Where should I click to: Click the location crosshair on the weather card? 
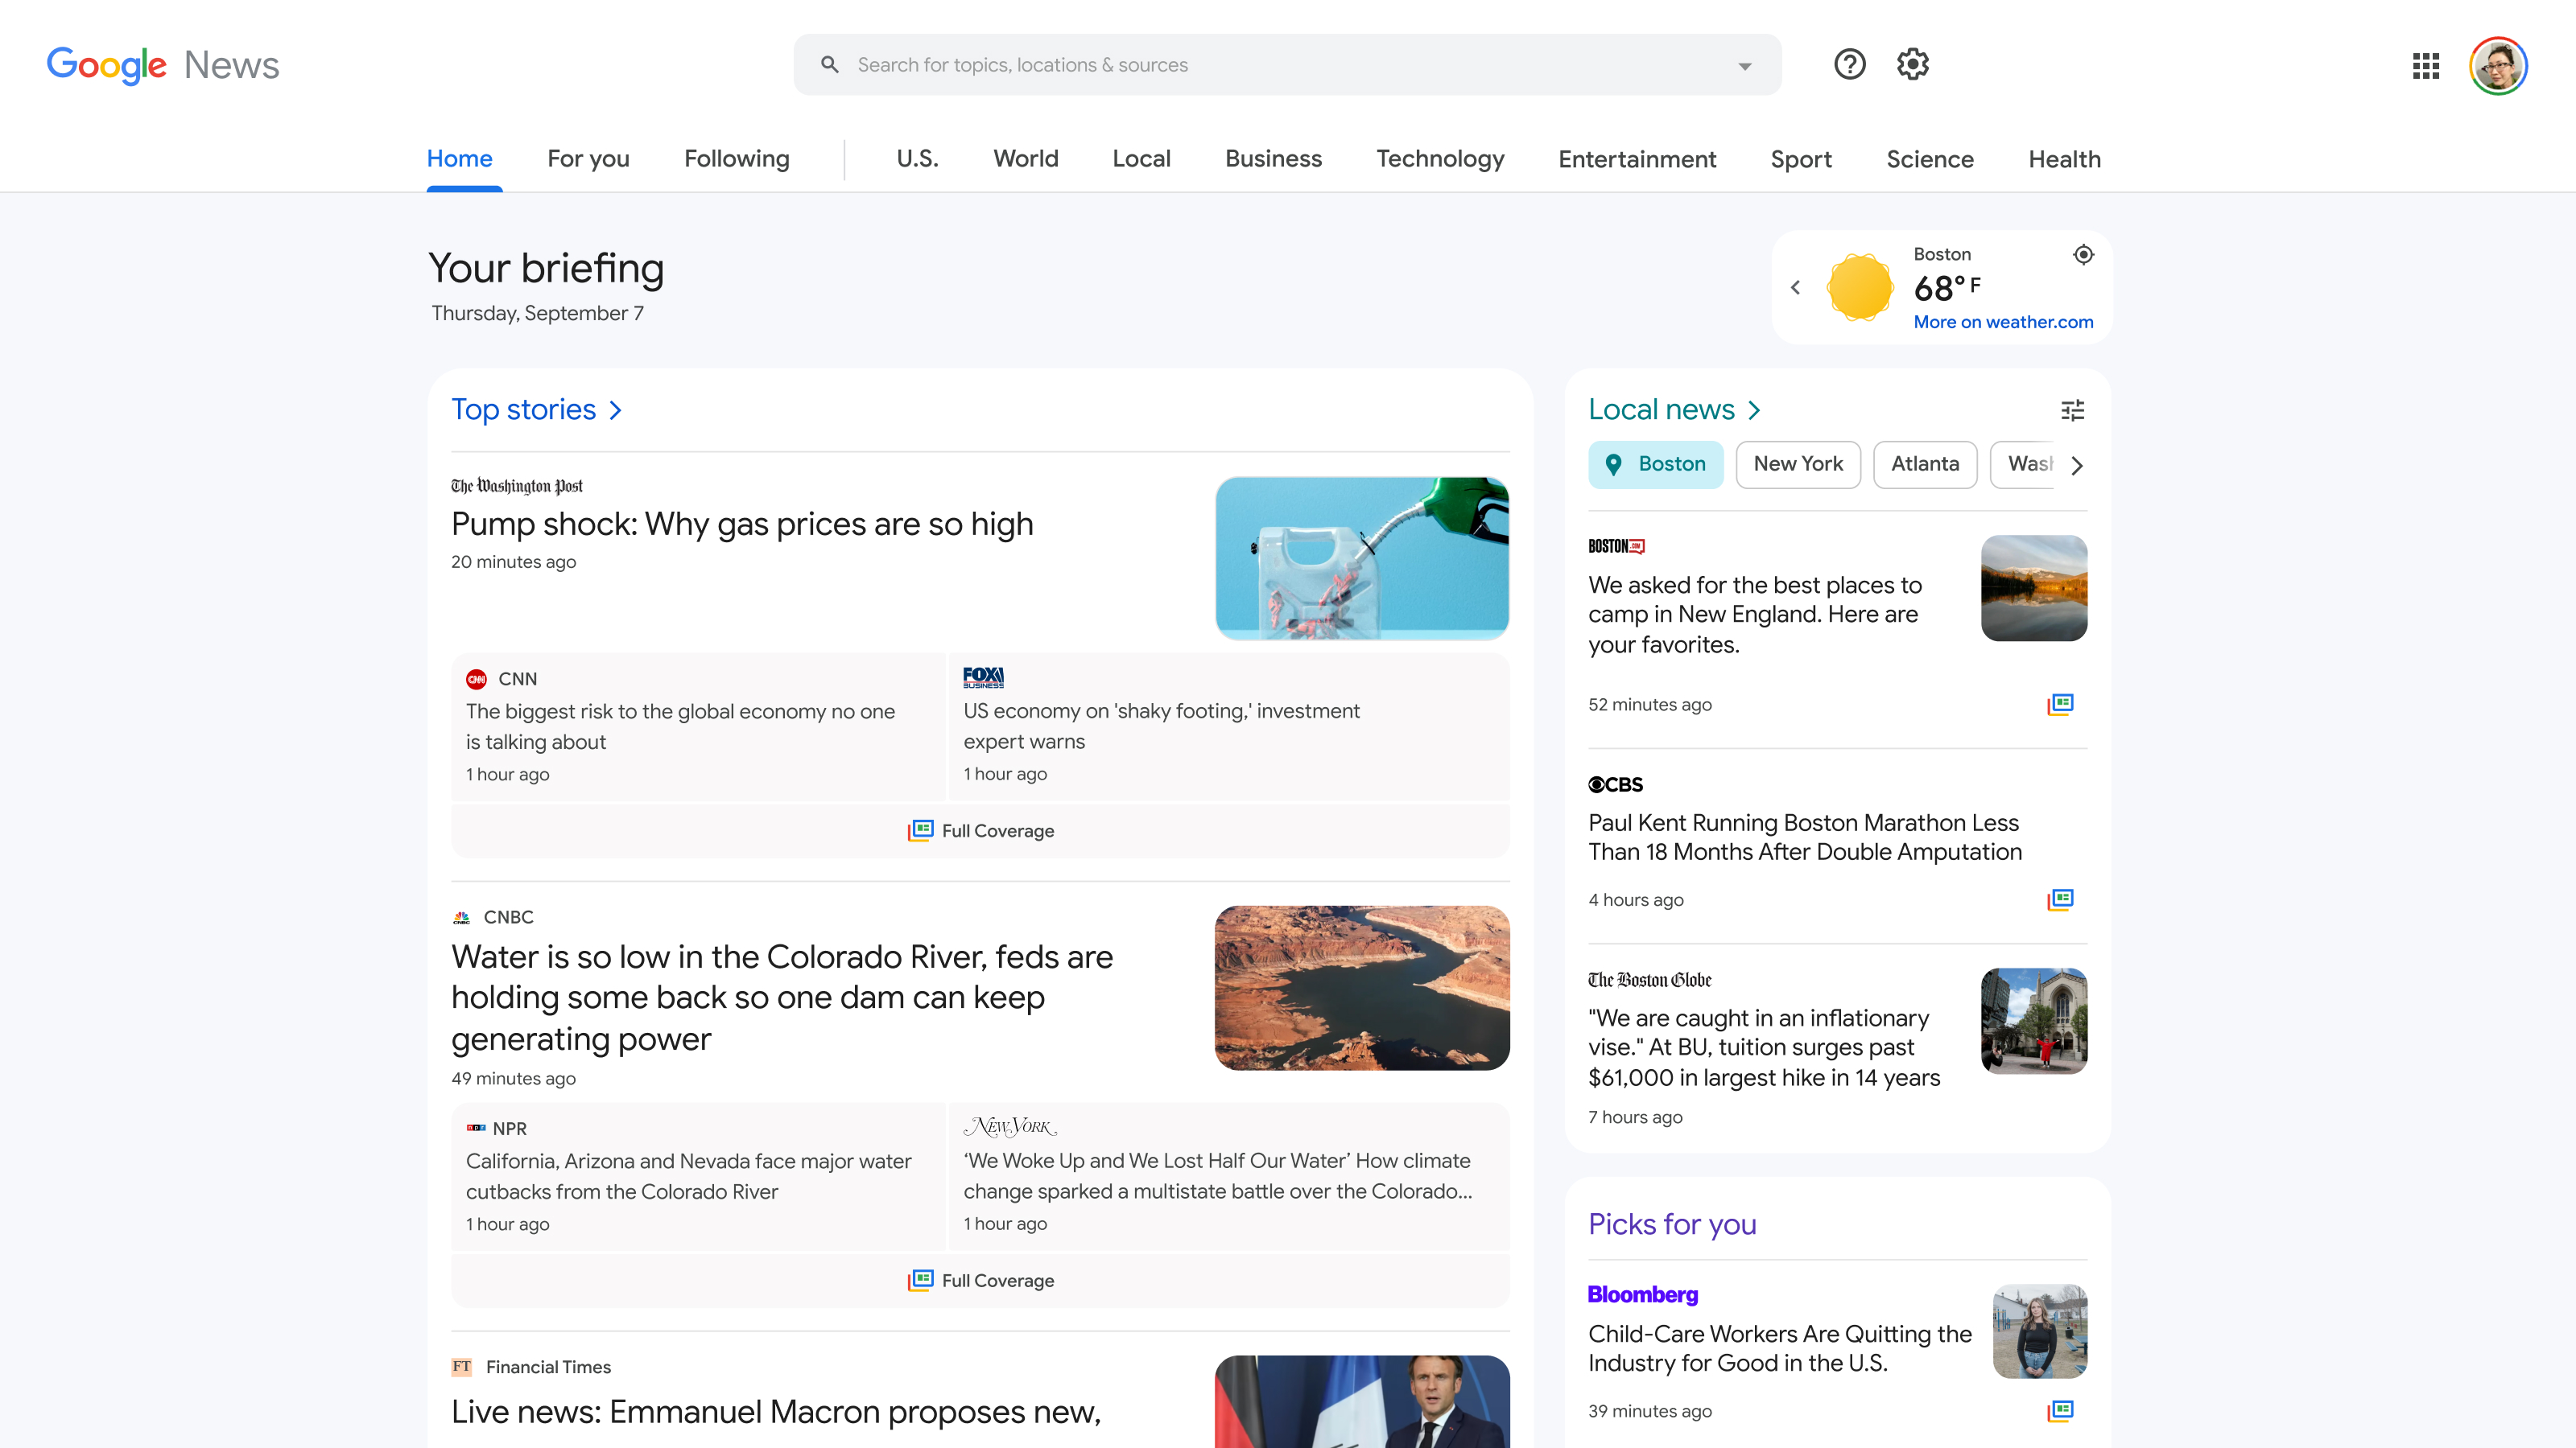pyautogui.click(x=2083, y=254)
